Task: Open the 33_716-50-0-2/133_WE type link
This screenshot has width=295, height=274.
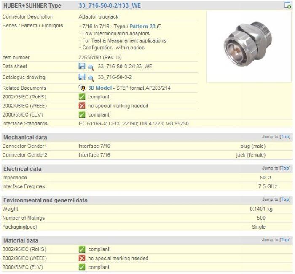Action: click(x=110, y=5)
